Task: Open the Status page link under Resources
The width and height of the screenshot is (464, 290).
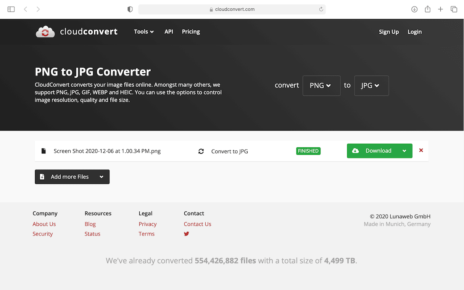Action: [92, 234]
